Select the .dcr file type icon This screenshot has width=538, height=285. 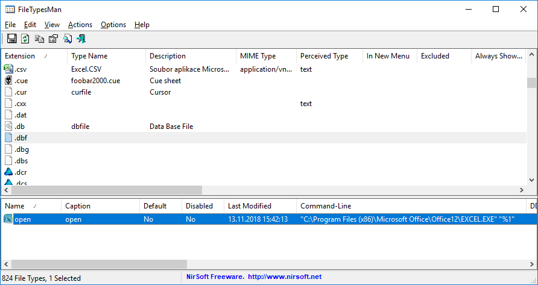9,172
